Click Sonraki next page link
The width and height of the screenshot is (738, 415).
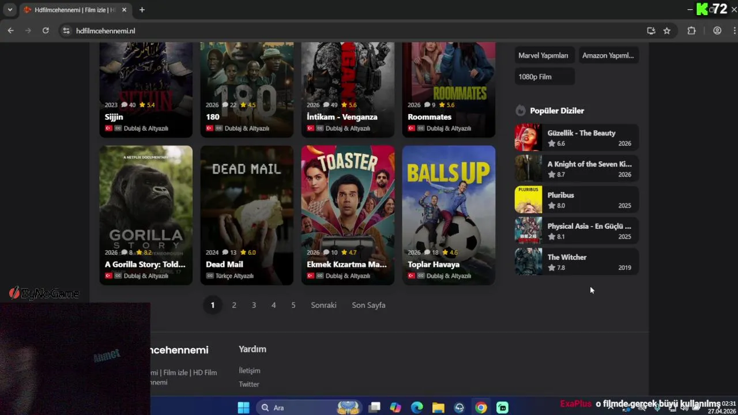click(x=323, y=305)
